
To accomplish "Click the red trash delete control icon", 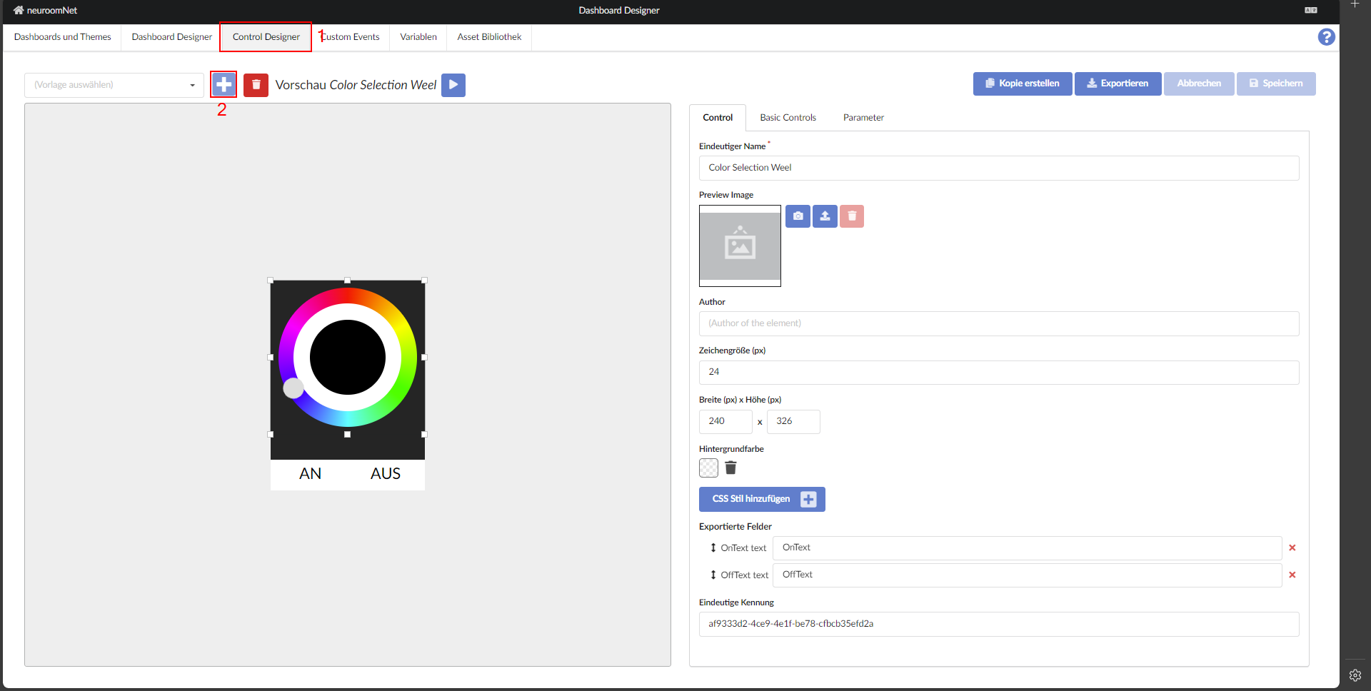I will (256, 85).
